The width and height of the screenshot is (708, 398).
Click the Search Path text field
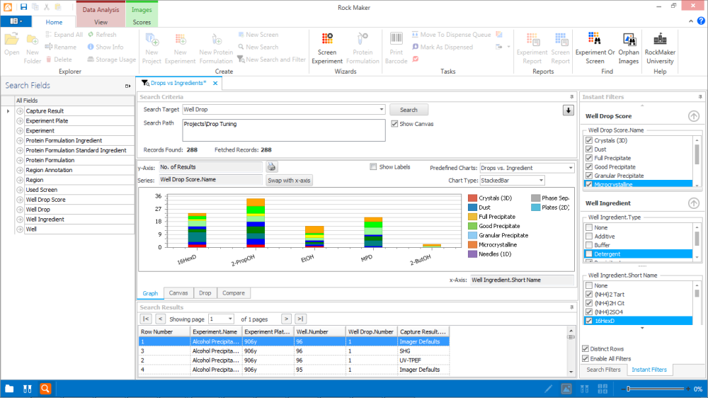click(284, 130)
